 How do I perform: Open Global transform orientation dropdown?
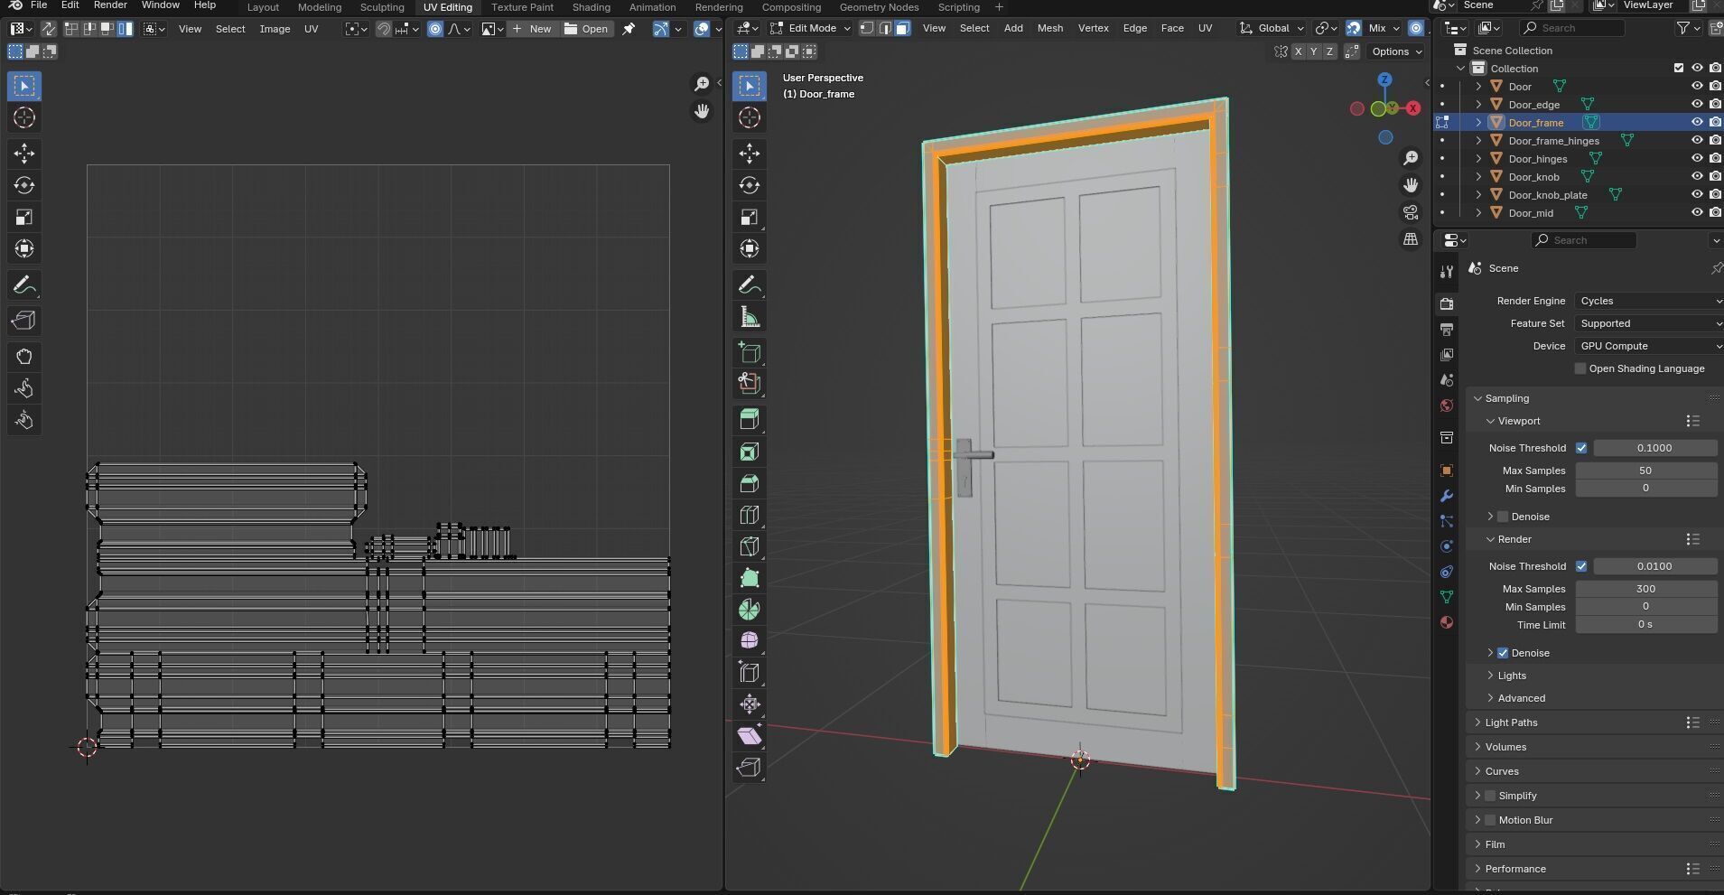1272,28
